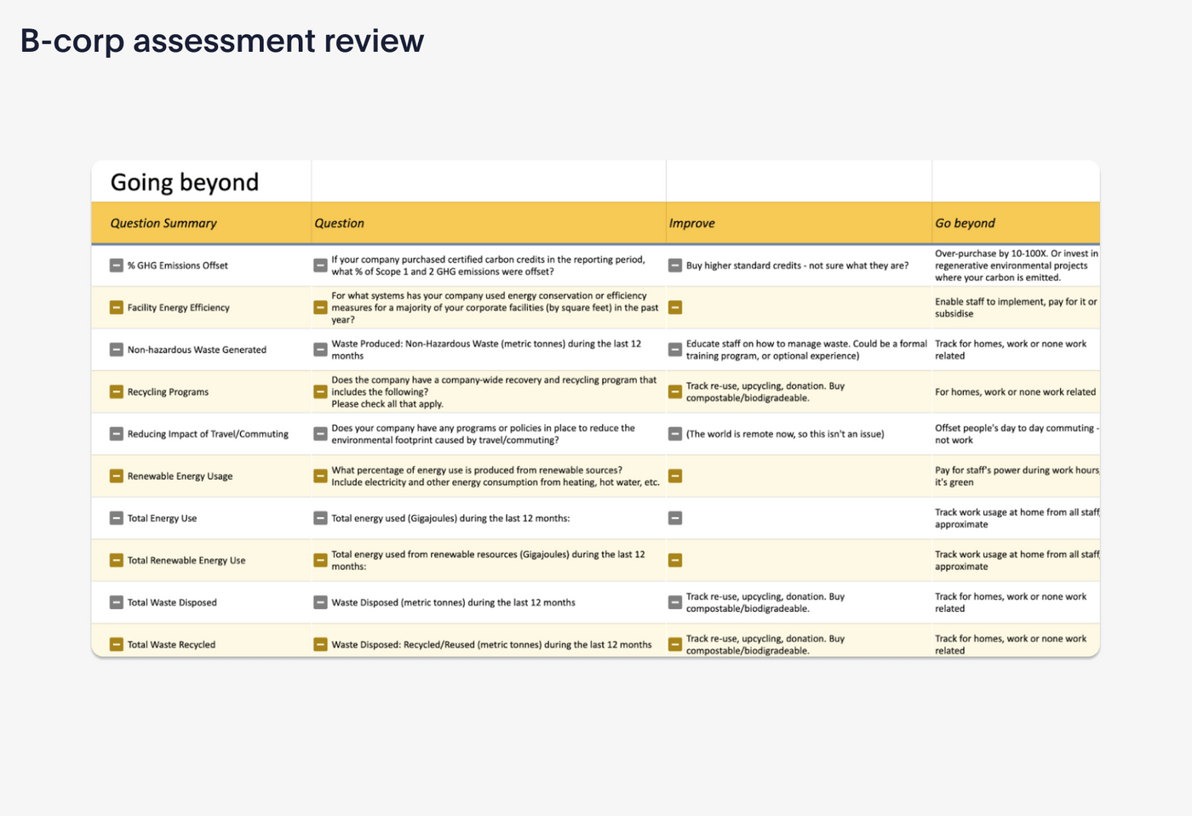Click minus icon before 'Buy higher standard credits'

click(675, 265)
